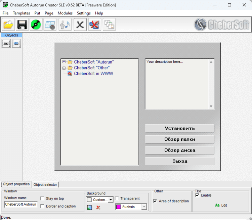Screen dimensions: 252x220
Task: Click the stacked pages toolbar icon
Action: (x=109, y=25)
